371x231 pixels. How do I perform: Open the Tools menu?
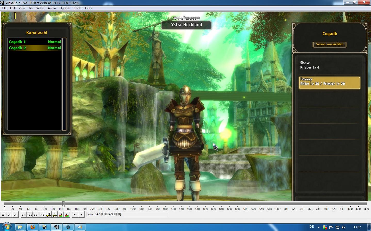pyautogui.click(x=78, y=8)
